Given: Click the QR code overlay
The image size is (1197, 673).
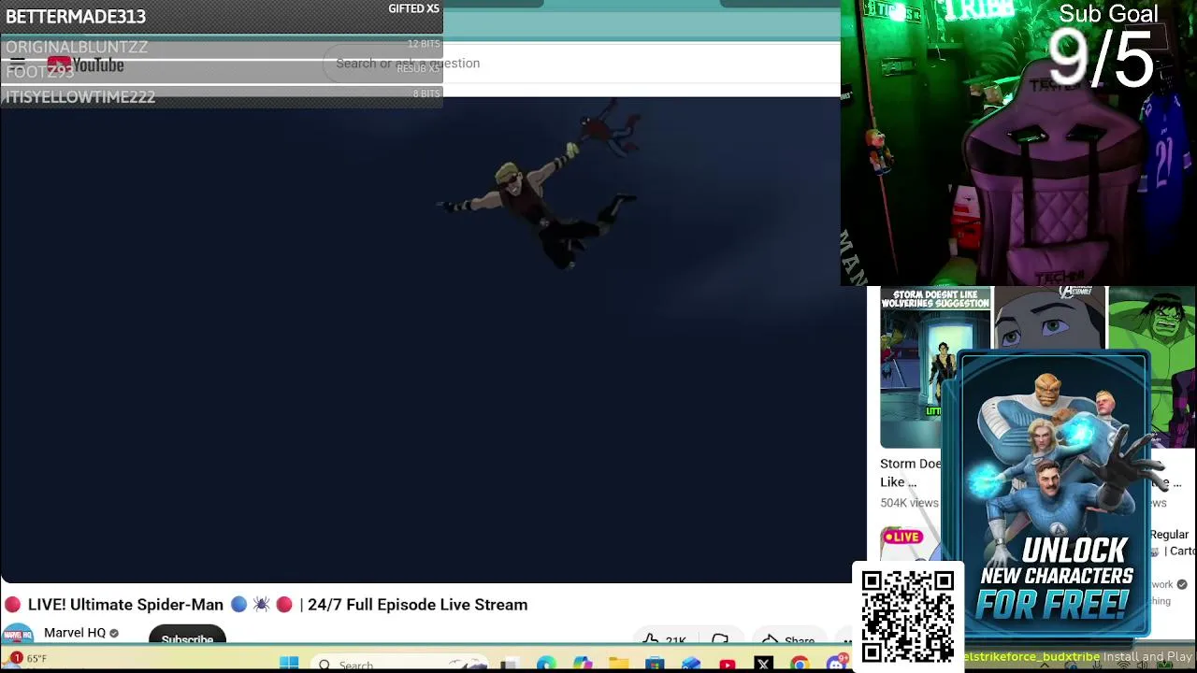Looking at the screenshot, I should click(907, 616).
